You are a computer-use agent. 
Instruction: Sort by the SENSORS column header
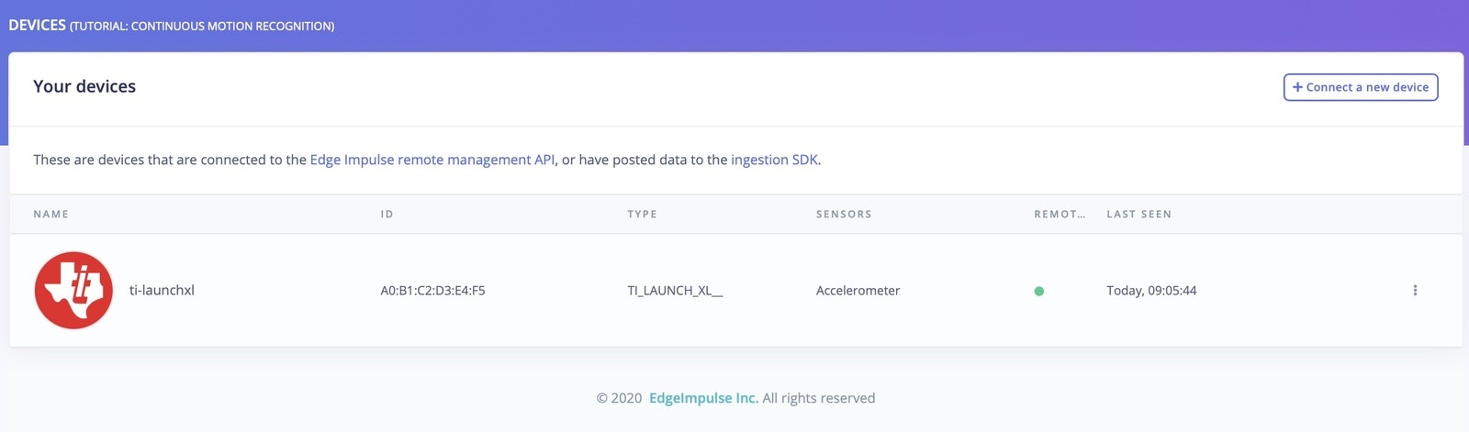(x=844, y=214)
